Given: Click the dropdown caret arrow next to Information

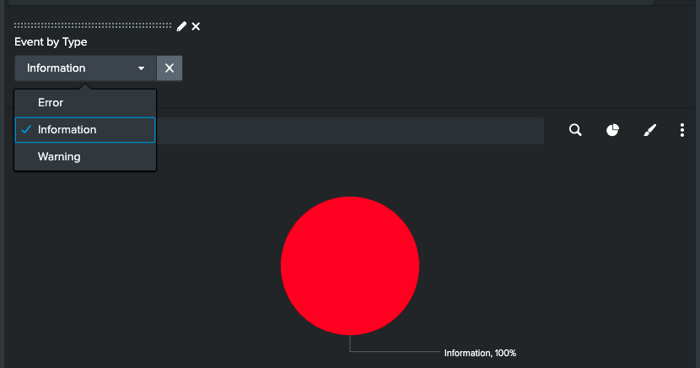Looking at the screenshot, I should (x=142, y=68).
